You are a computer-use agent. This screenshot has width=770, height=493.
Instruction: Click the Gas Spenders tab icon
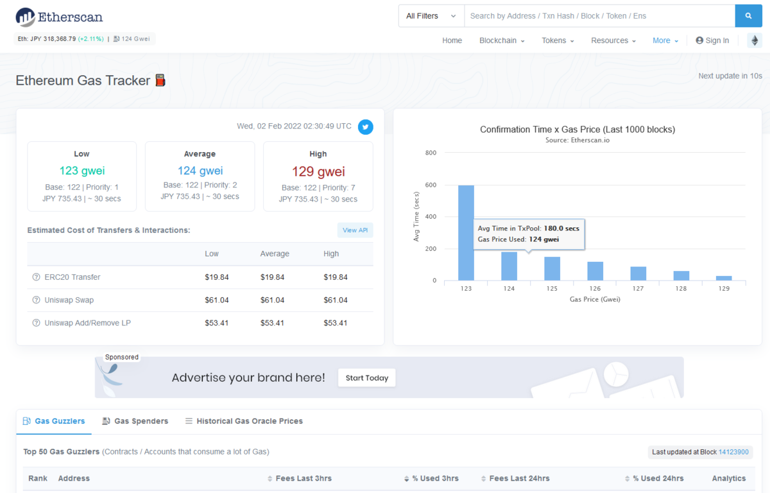(x=106, y=421)
